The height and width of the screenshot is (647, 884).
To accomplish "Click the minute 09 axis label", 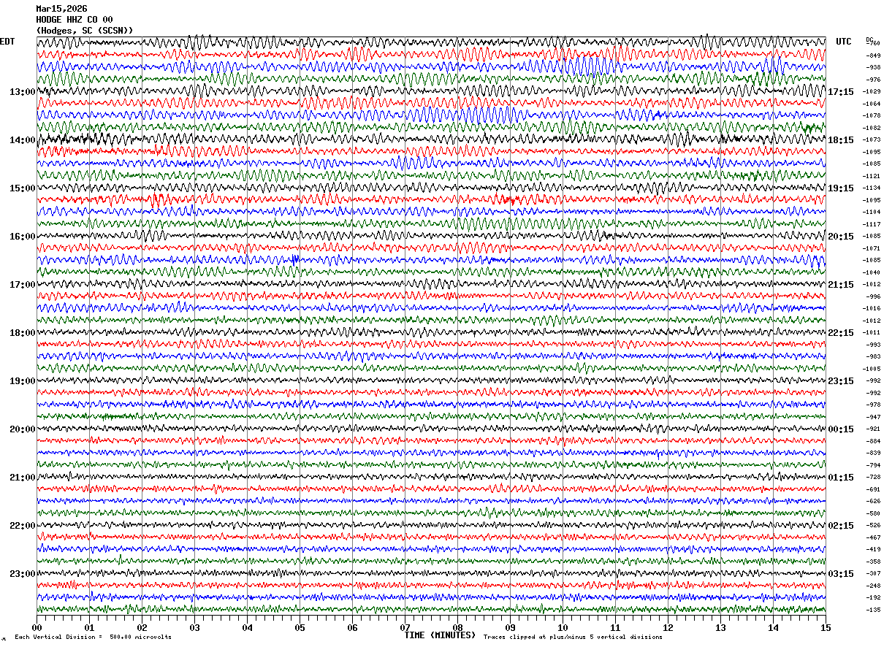I will [x=510, y=627].
